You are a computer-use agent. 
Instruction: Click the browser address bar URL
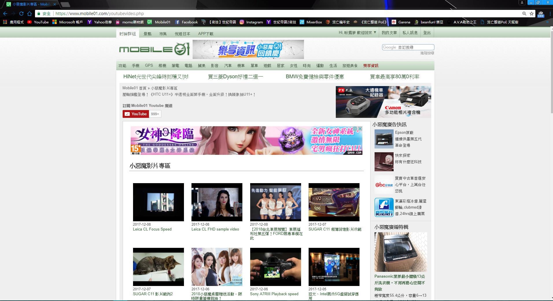click(x=99, y=14)
